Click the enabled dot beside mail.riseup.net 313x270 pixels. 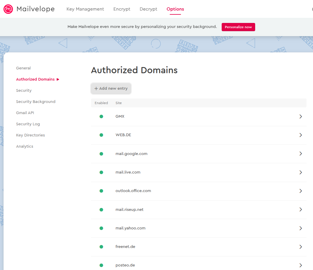(x=101, y=210)
